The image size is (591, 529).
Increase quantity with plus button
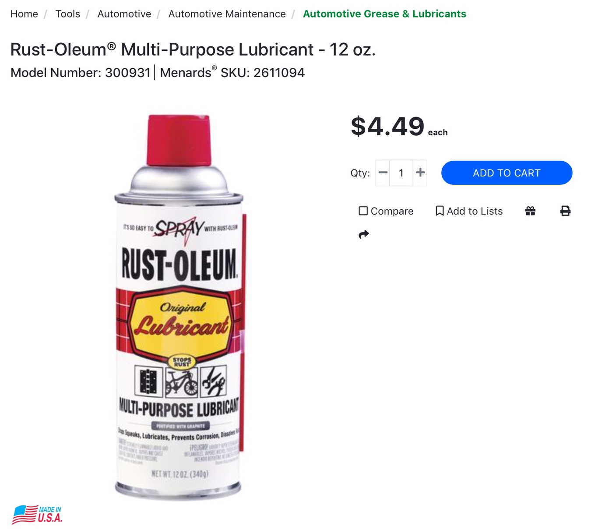coord(420,173)
